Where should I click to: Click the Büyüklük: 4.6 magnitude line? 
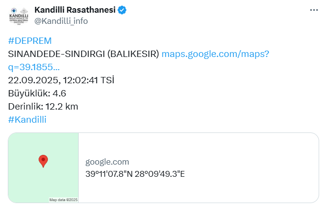coord(37,94)
